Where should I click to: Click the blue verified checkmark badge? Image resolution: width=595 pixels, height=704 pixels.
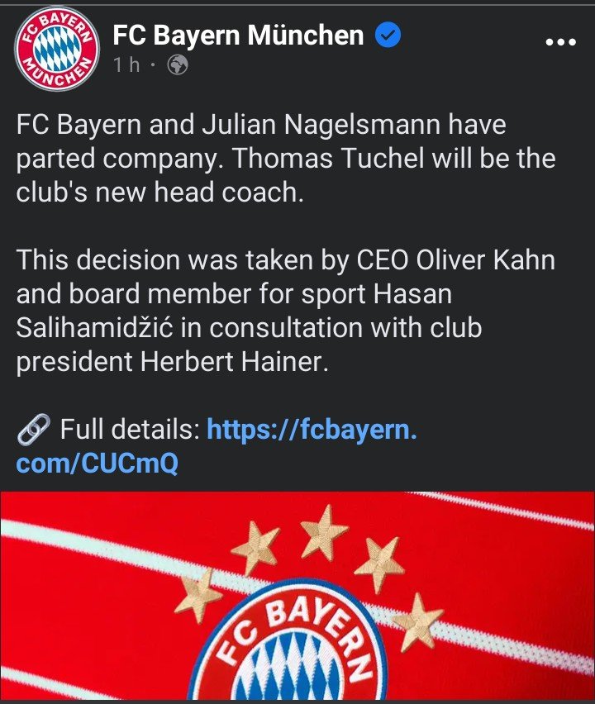point(389,35)
